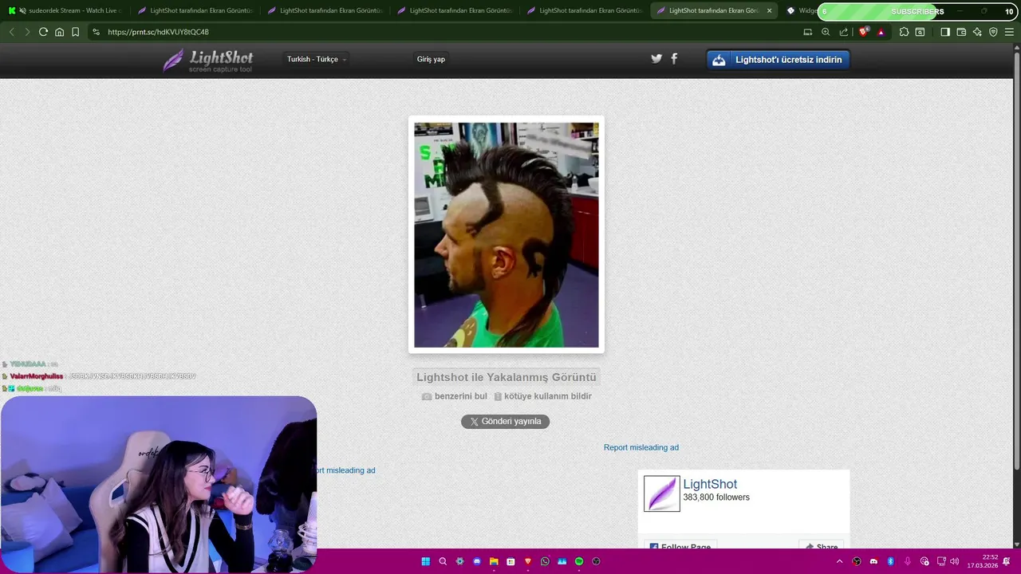Open Windows taskbar search
The width and height of the screenshot is (1021, 574).
(443, 561)
